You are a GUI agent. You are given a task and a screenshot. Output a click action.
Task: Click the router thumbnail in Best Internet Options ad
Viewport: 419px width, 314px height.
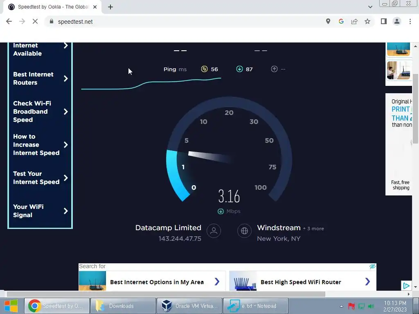tap(92, 281)
